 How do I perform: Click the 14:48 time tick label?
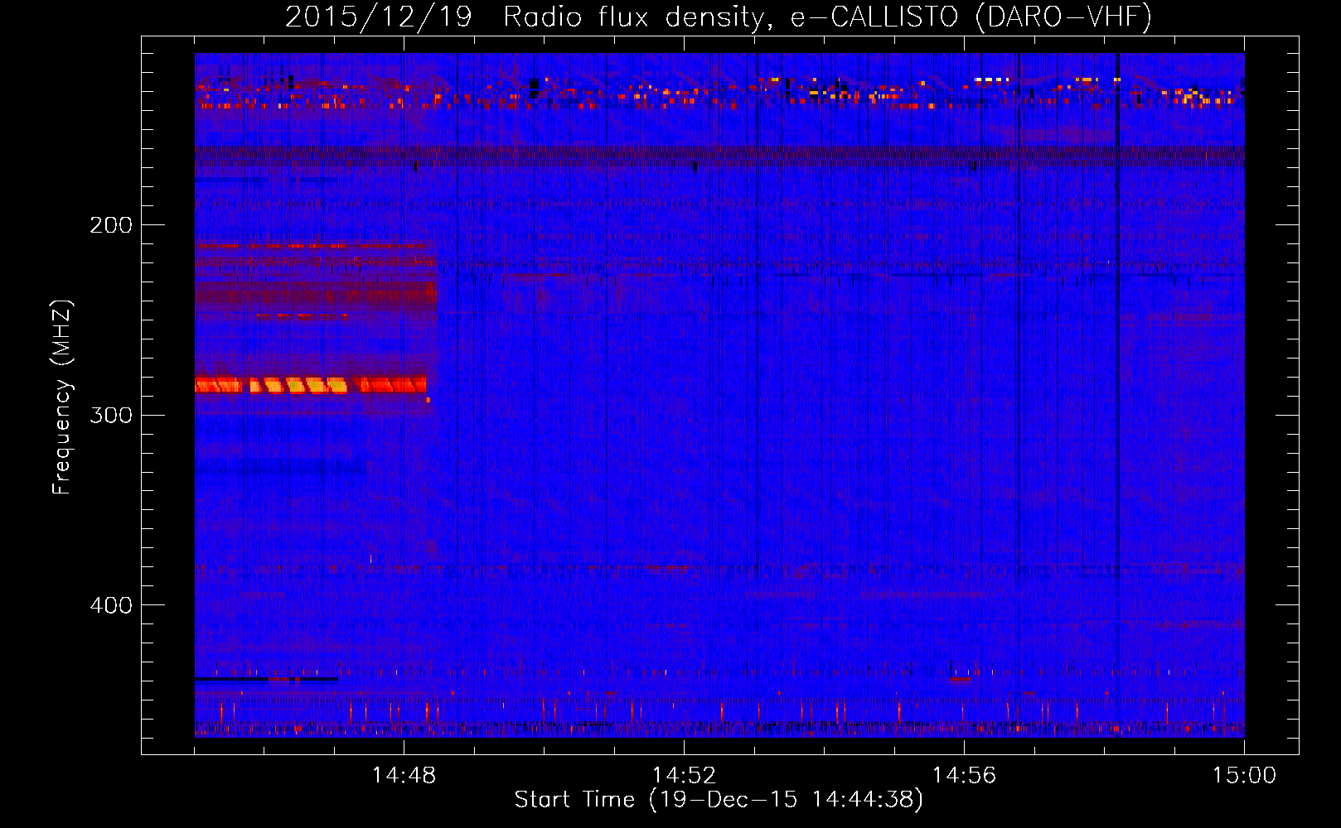click(x=404, y=776)
